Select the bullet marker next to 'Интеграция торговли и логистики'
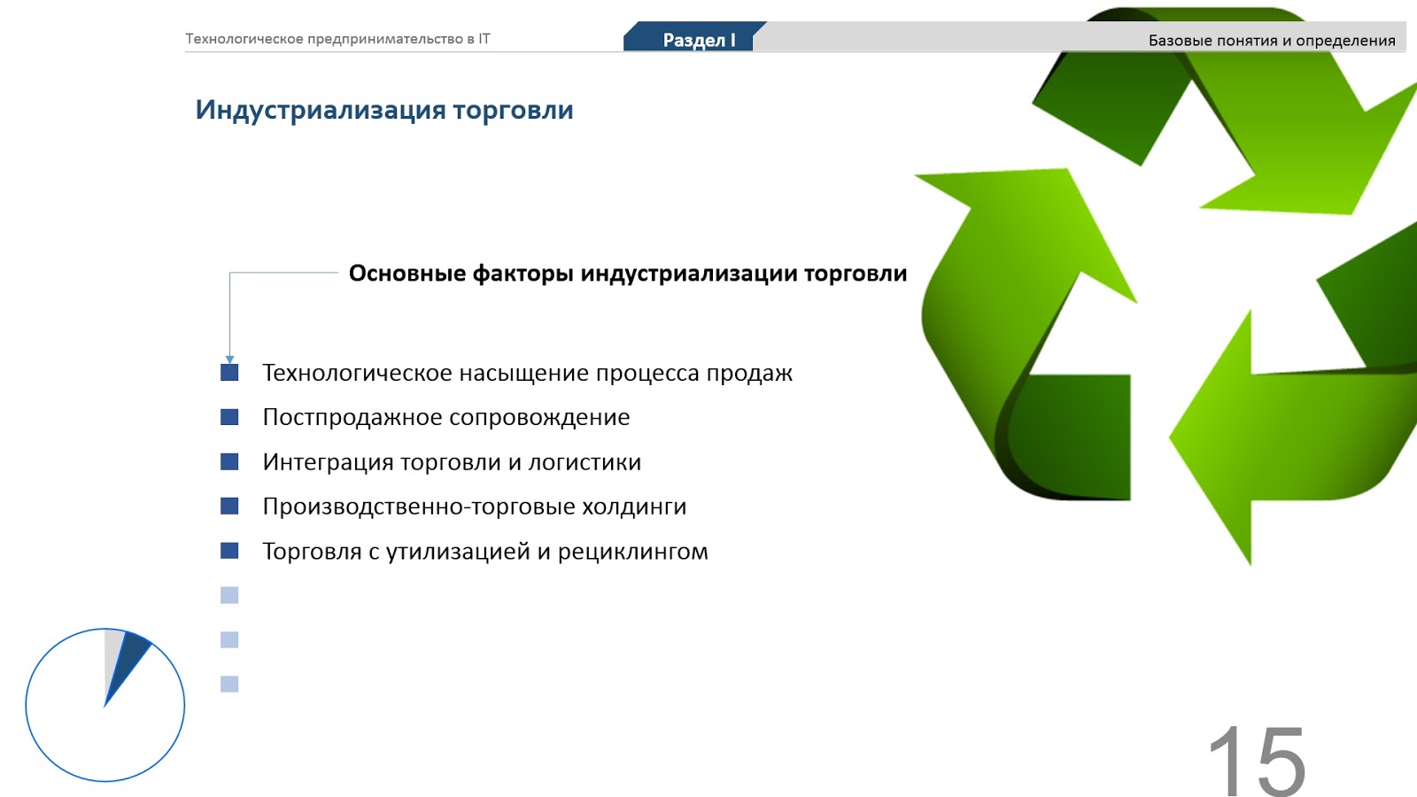This screenshot has width=1417, height=797. pyautogui.click(x=228, y=461)
